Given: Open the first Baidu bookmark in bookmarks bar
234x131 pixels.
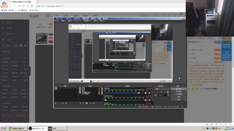Looking at the screenshot, I should [x=4, y=10].
